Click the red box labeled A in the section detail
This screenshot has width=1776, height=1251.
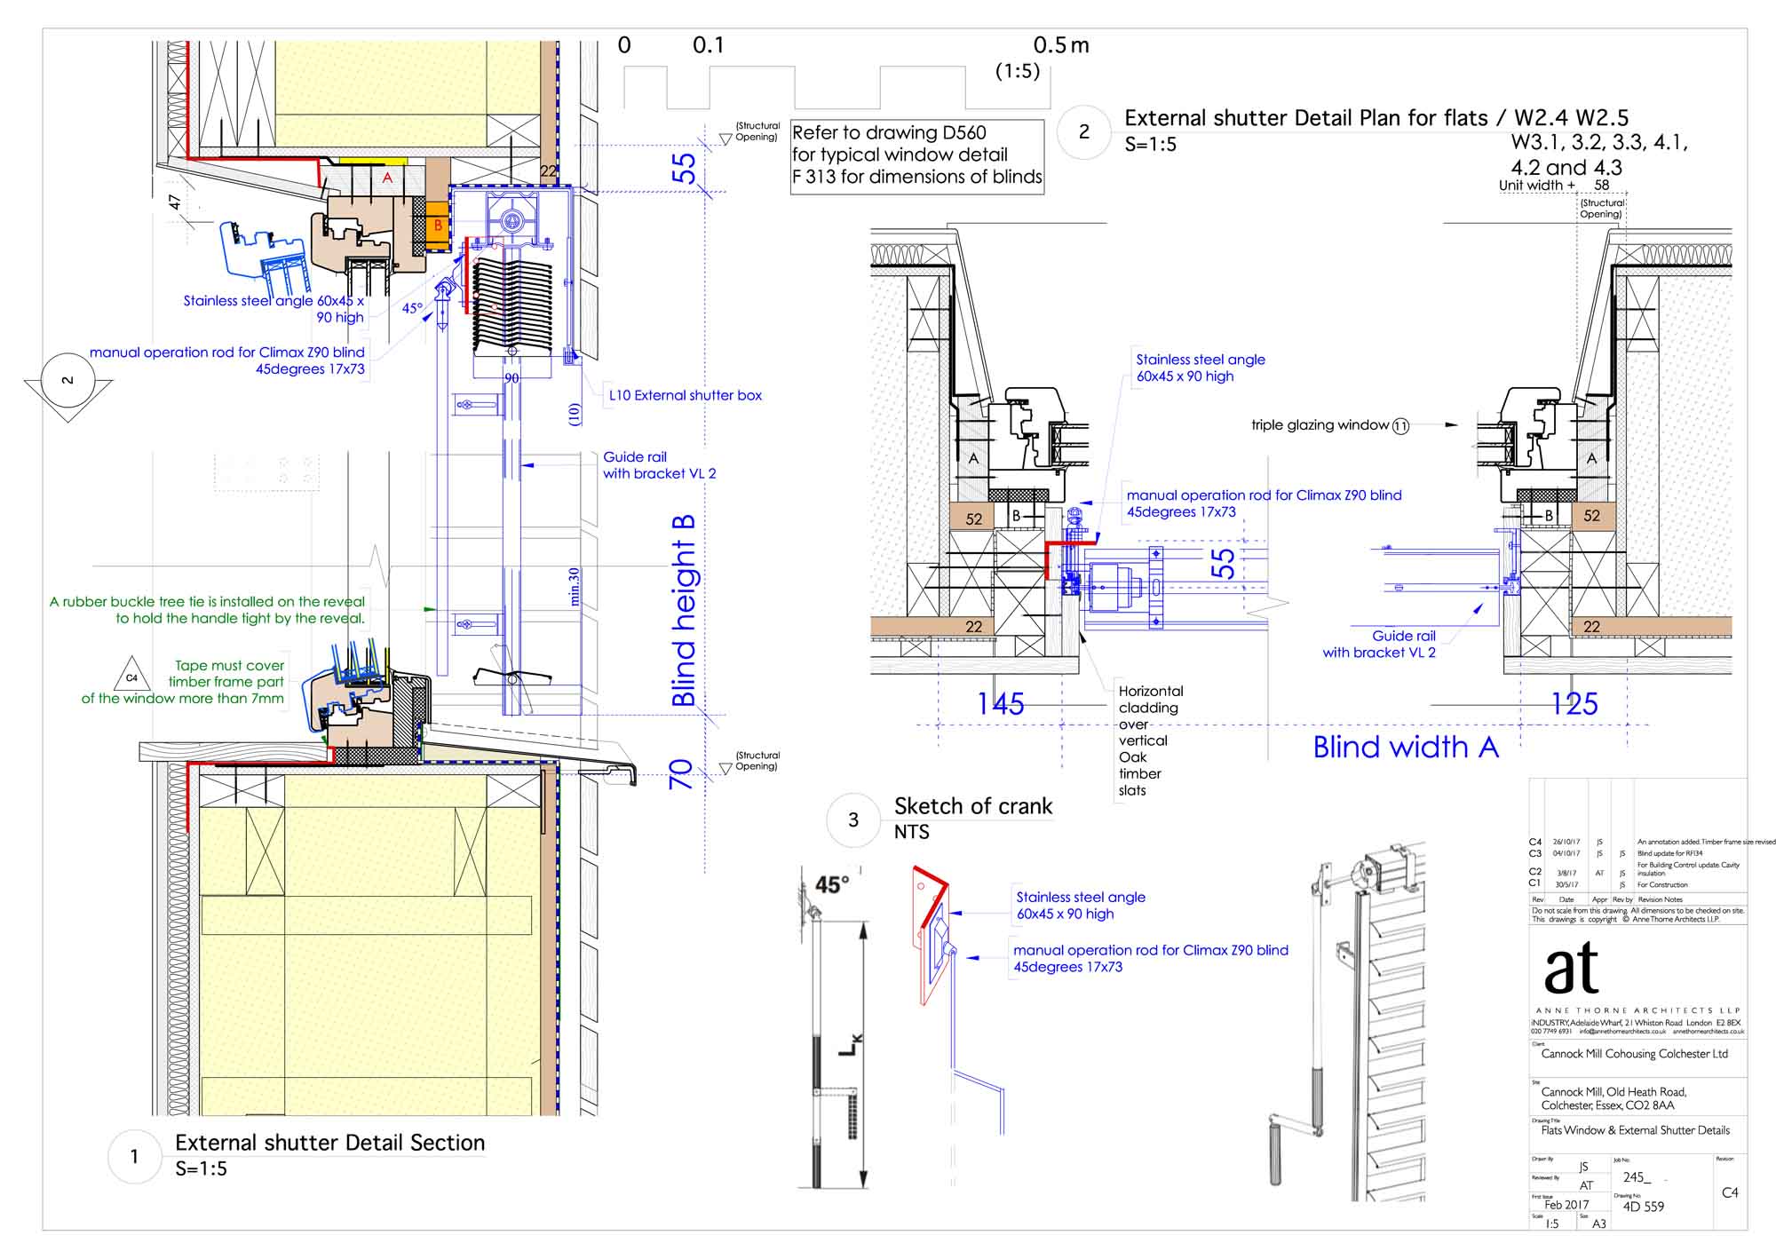[387, 178]
